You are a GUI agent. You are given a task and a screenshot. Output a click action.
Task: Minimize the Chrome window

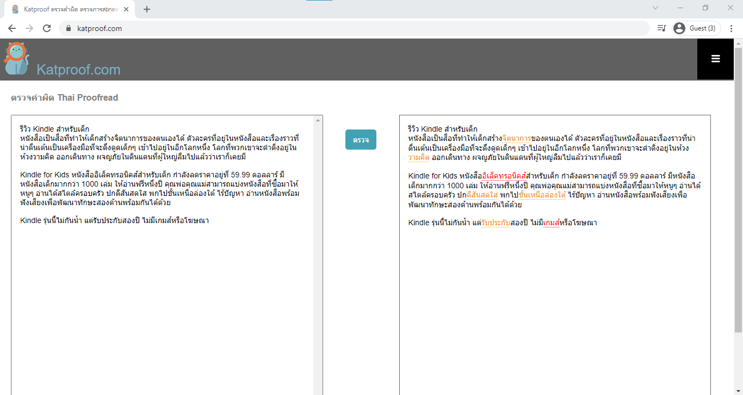(x=679, y=8)
